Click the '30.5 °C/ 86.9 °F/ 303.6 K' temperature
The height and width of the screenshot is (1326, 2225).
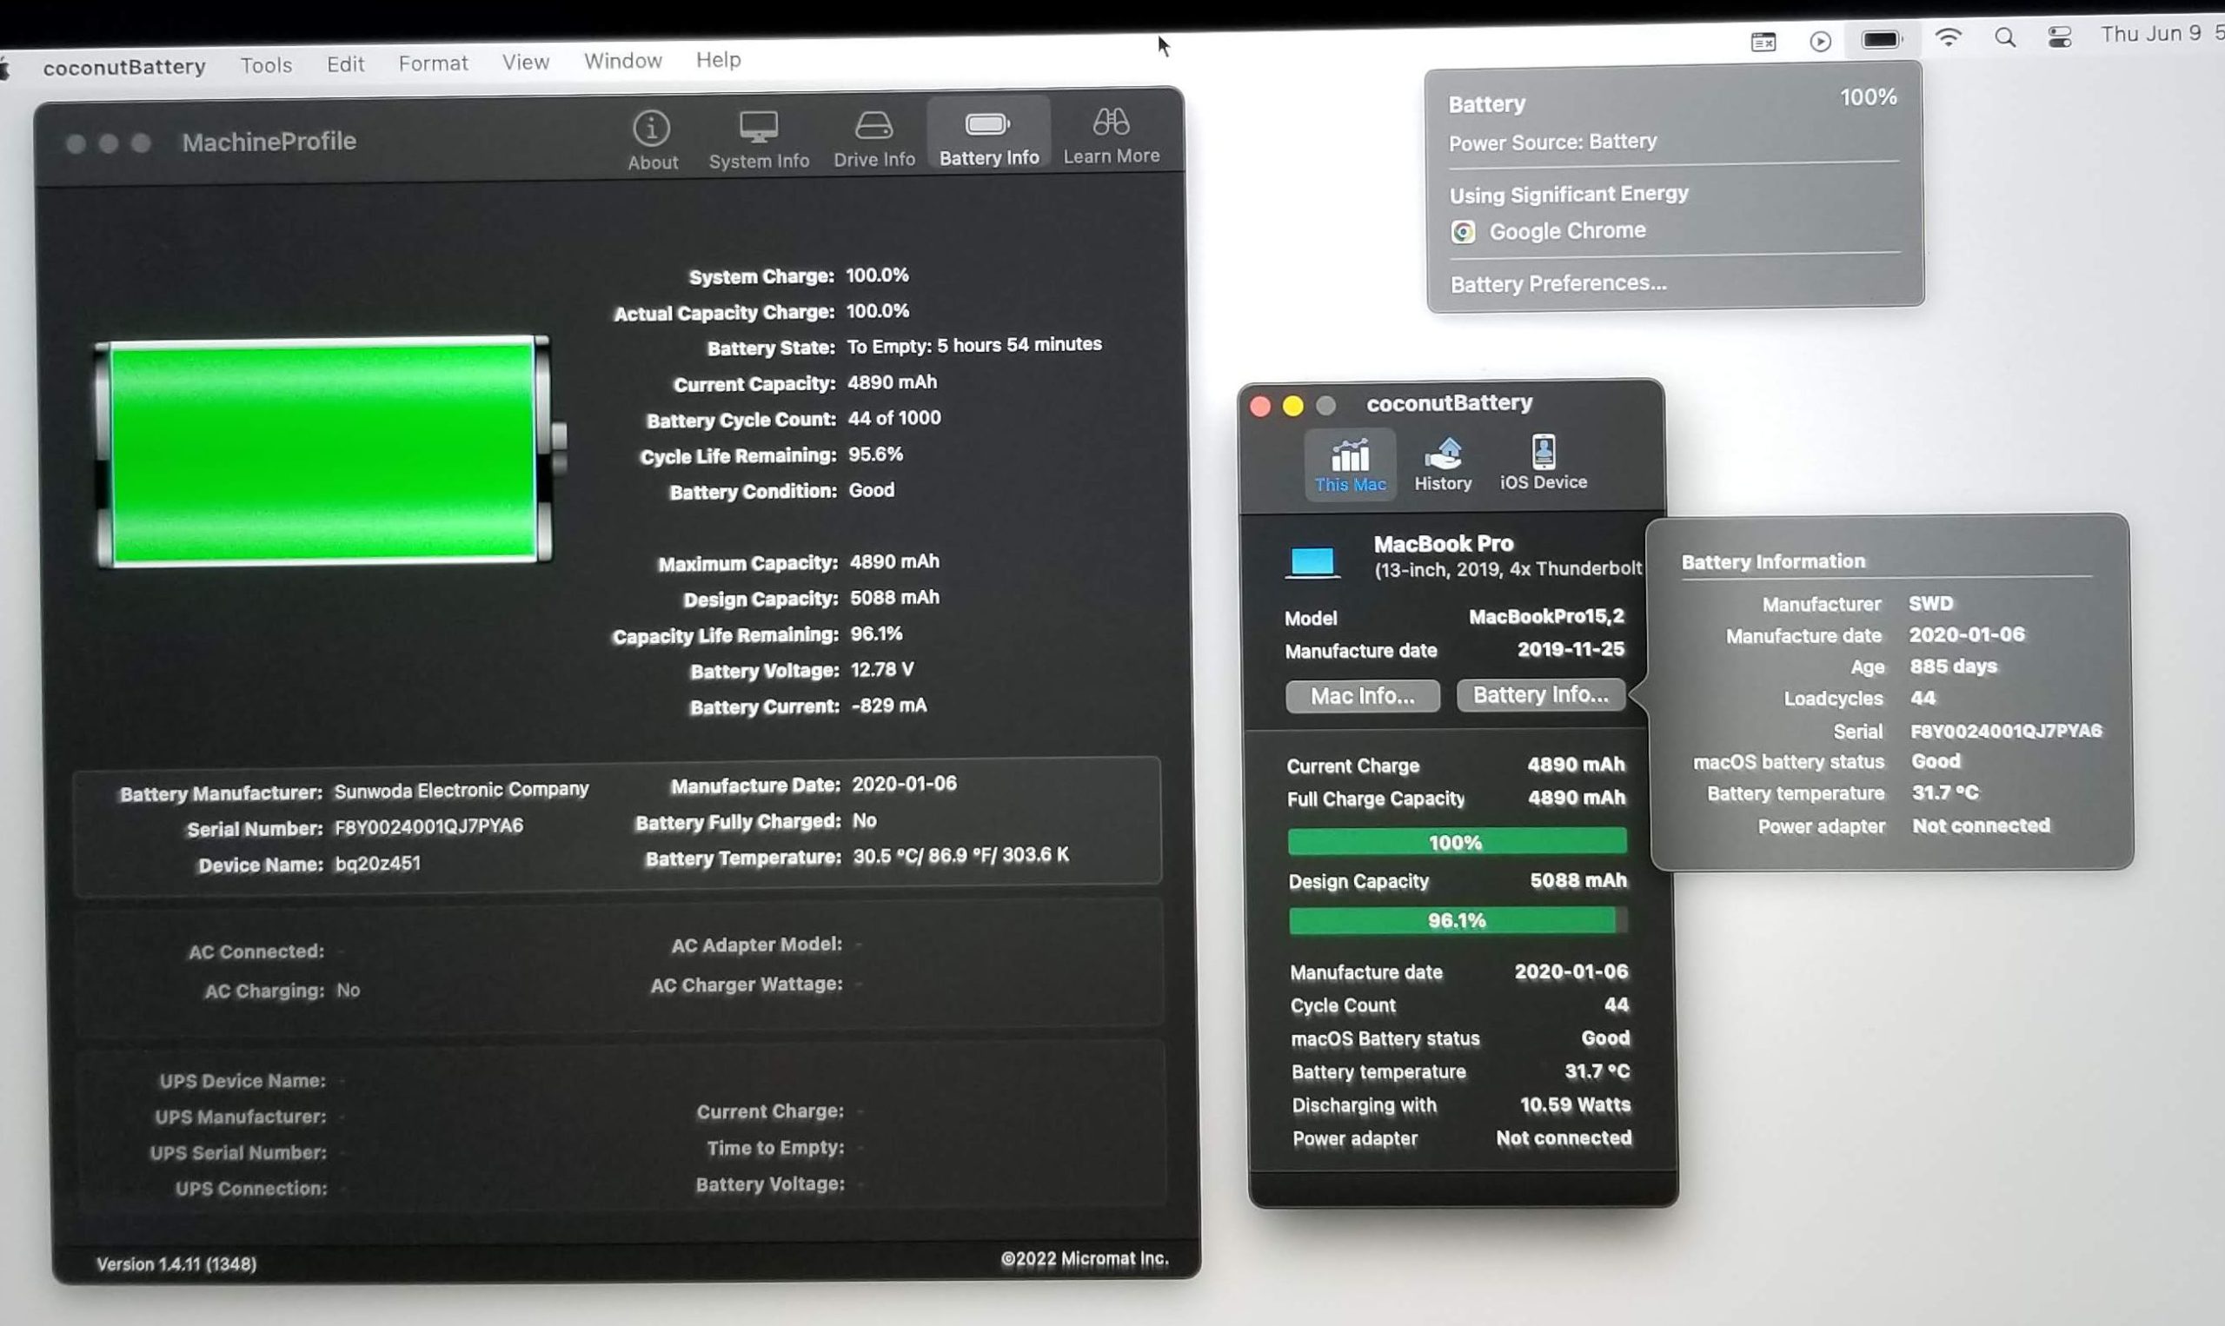(x=960, y=855)
